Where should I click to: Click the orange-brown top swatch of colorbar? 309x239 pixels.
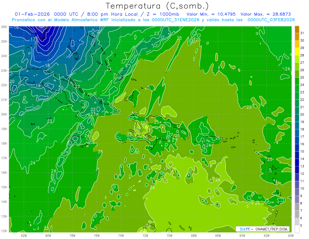pyautogui.click(x=297, y=29)
